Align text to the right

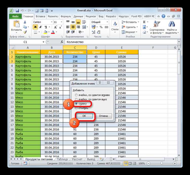[x=78, y=27]
